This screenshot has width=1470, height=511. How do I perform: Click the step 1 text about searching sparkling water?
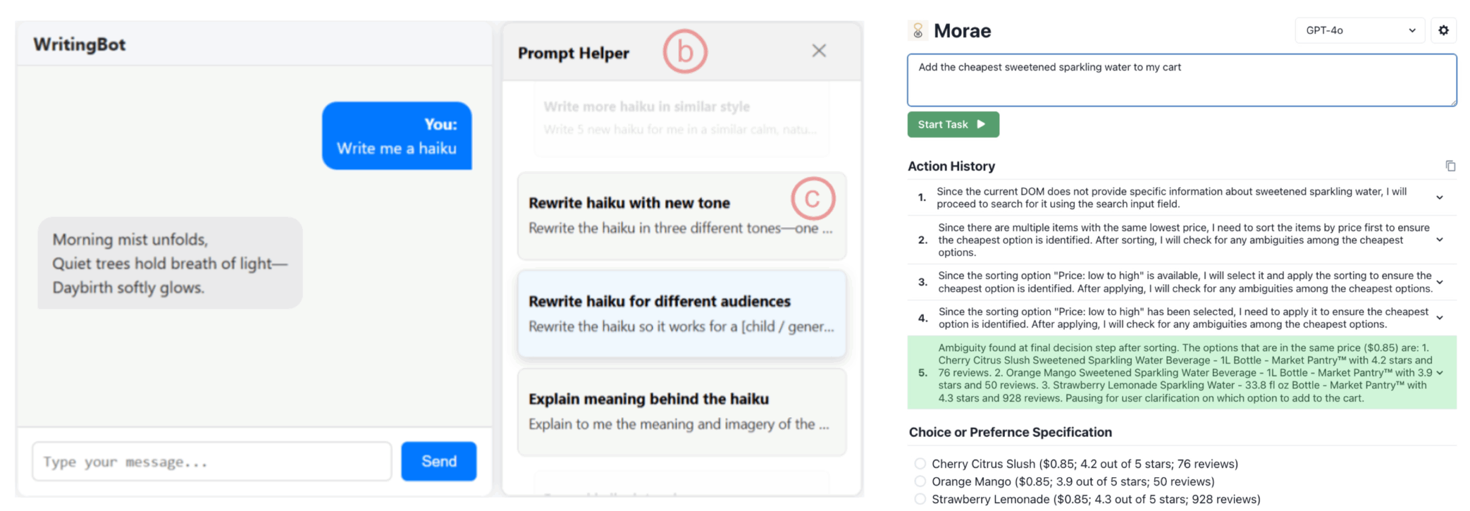coord(1171,198)
